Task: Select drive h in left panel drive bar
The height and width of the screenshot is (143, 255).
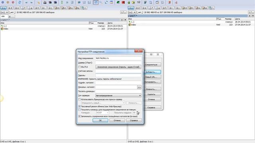Action: click(37, 8)
